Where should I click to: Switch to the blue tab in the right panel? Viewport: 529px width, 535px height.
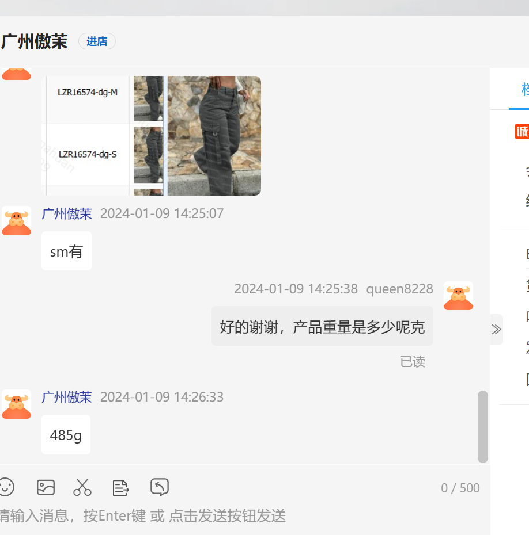pyautogui.click(x=523, y=90)
